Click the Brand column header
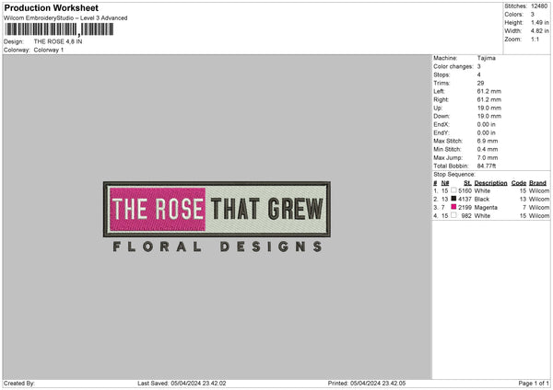This screenshot has height=390, width=553. pos(537,183)
